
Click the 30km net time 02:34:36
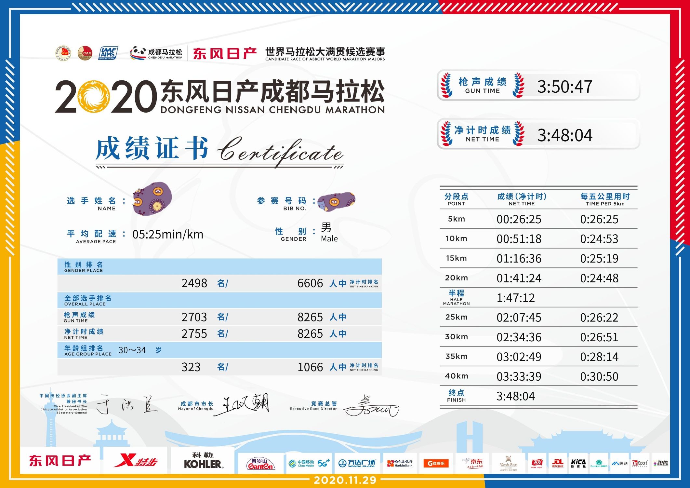(x=519, y=337)
